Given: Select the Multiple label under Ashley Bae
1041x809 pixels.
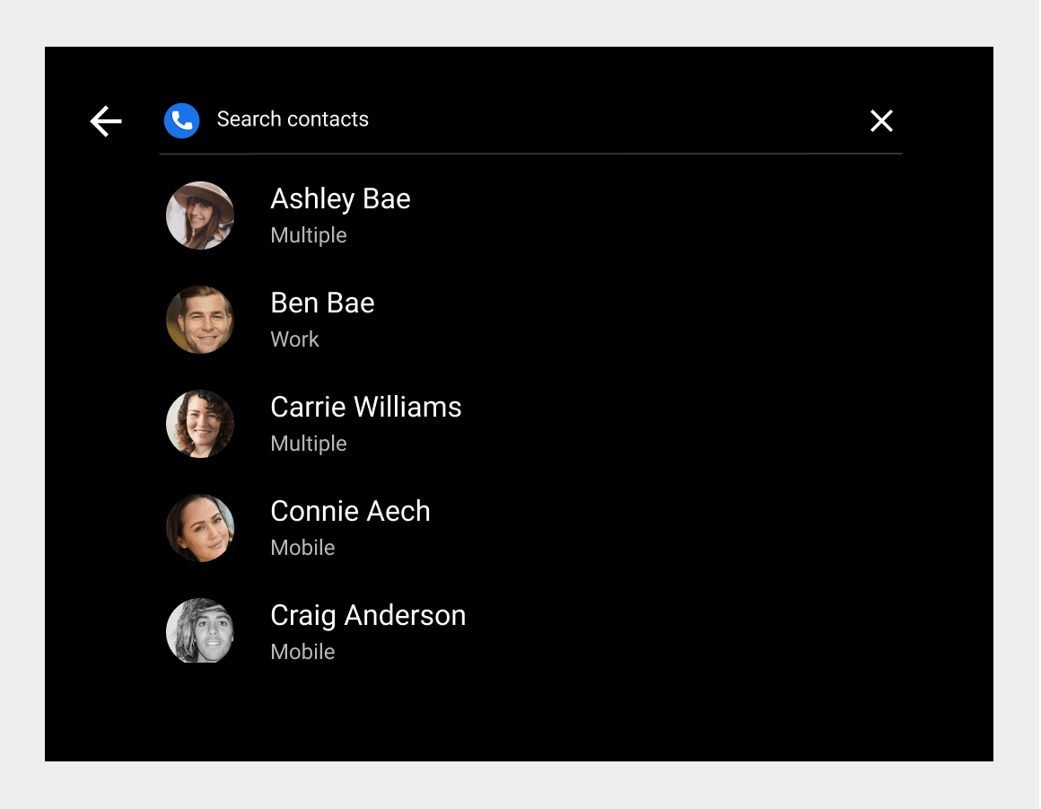Looking at the screenshot, I should [x=309, y=235].
